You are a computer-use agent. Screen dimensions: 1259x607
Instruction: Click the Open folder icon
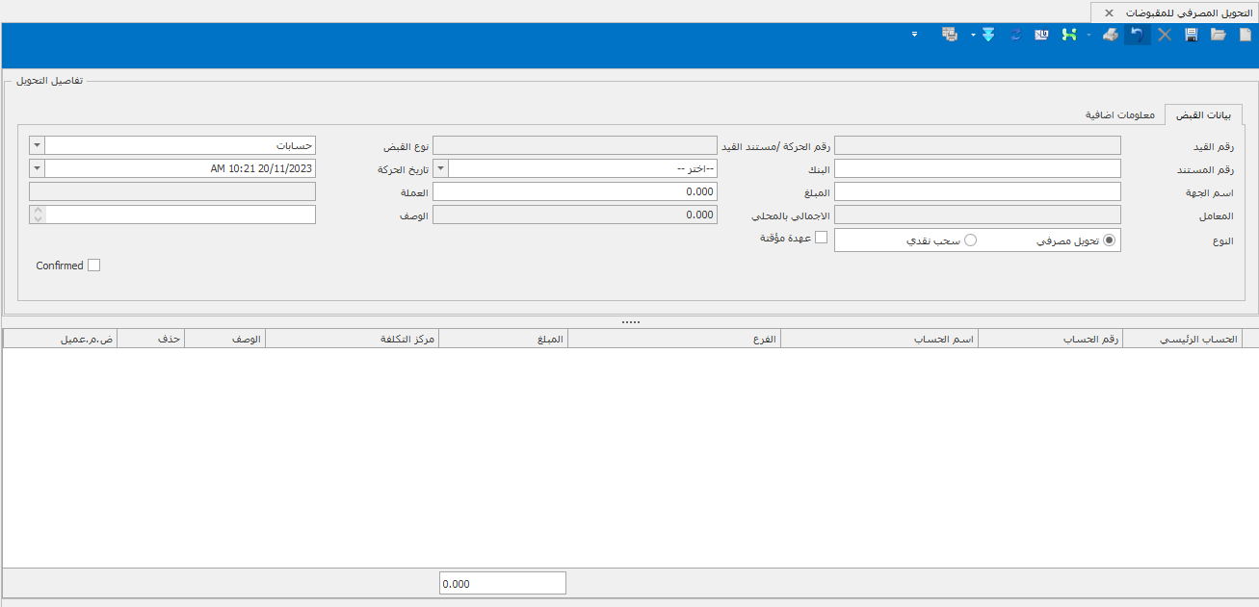click(x=1219, y=35)
